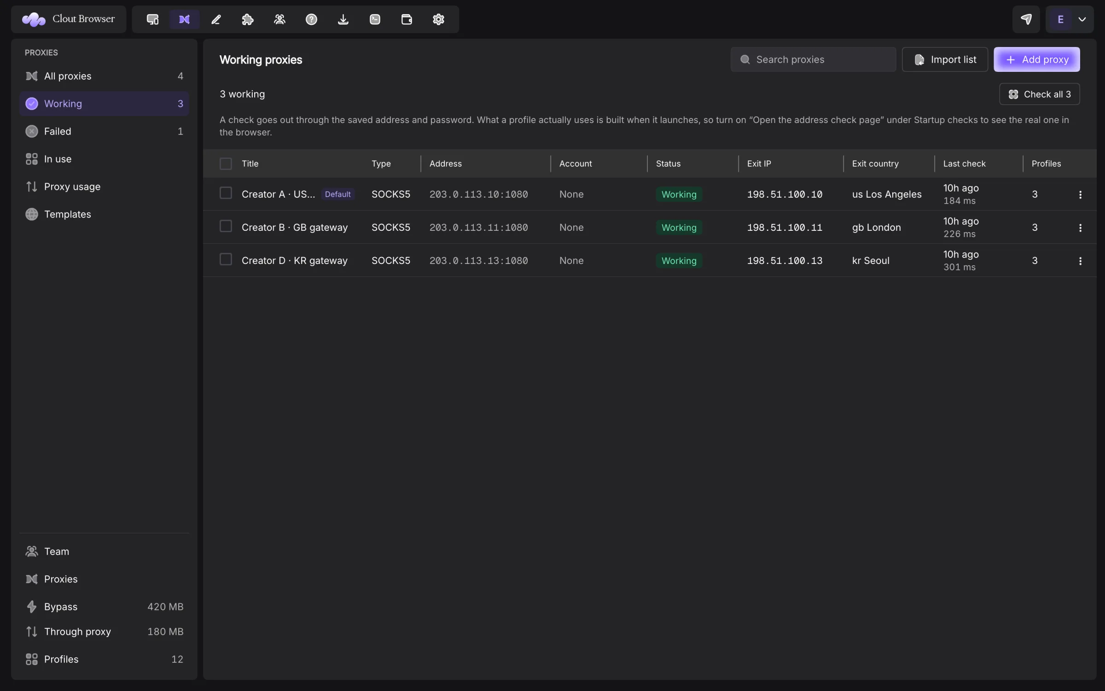The width and height of the screenshot is (1105, 691).
Task: Check the Creator B · GB gateway checkbox
Action: tap(226, 226)
